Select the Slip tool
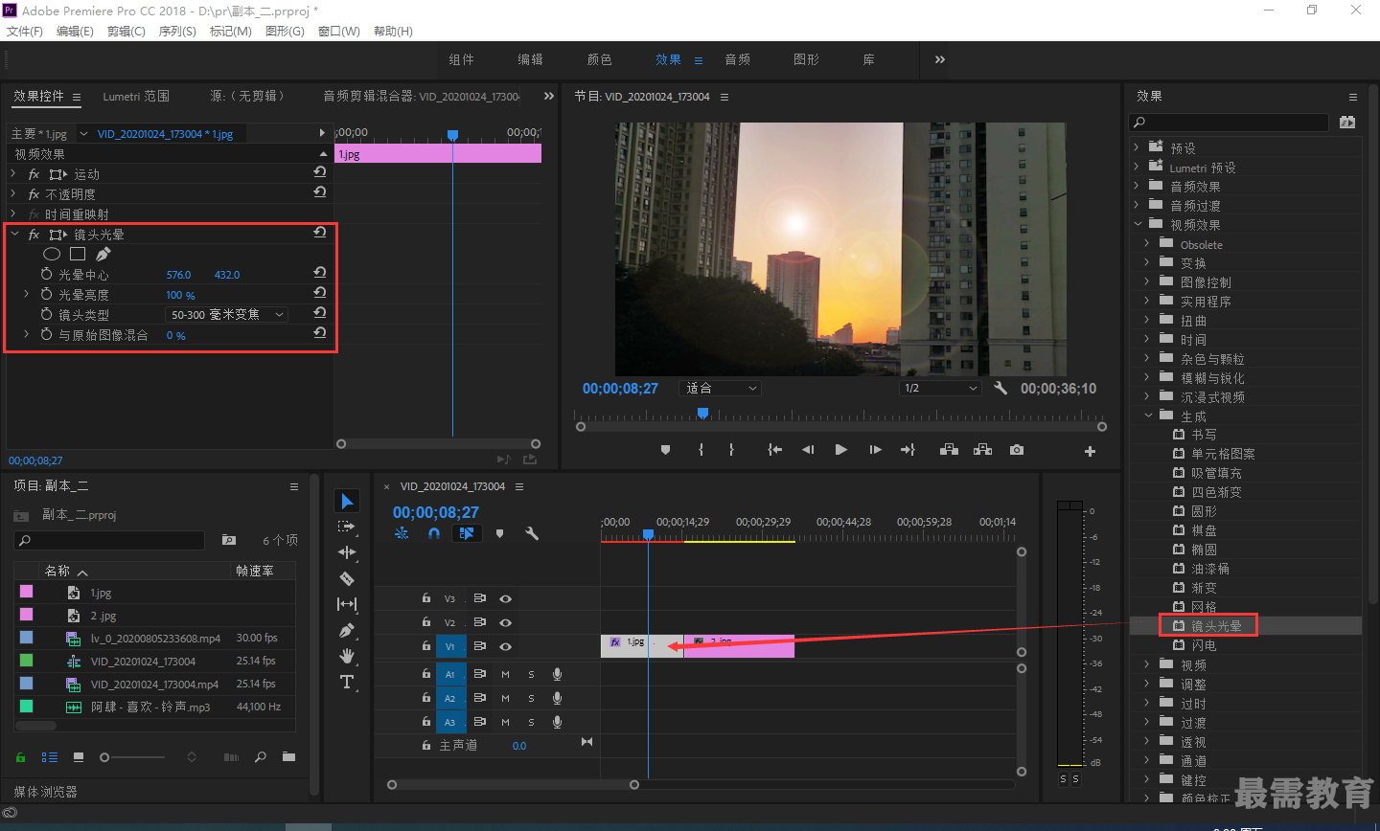This screenshot has width=1380, height=831. [x=347, y=604]
